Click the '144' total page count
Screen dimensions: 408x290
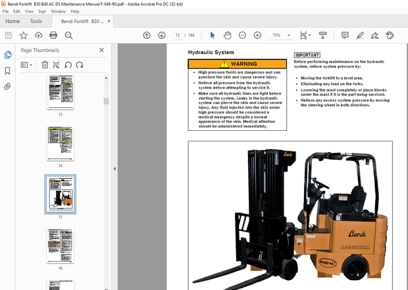191,35
